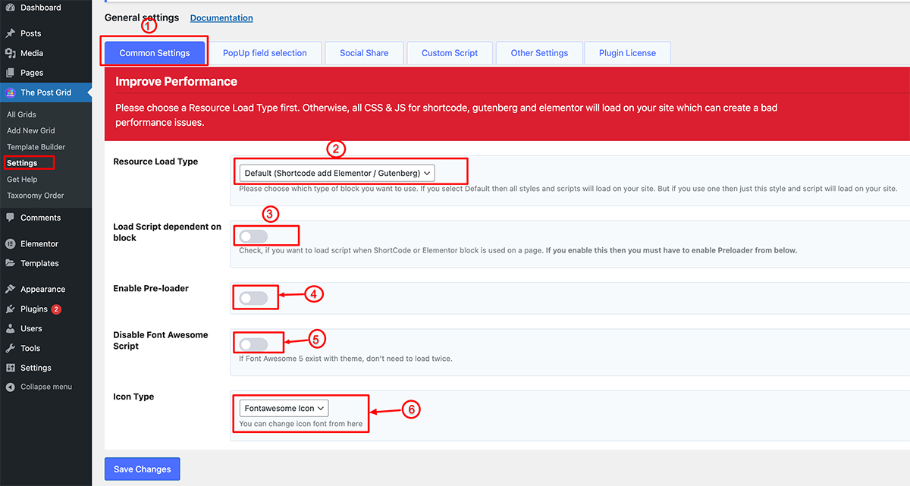Click the Collapse menu arrow icon

tap(10, 387)
